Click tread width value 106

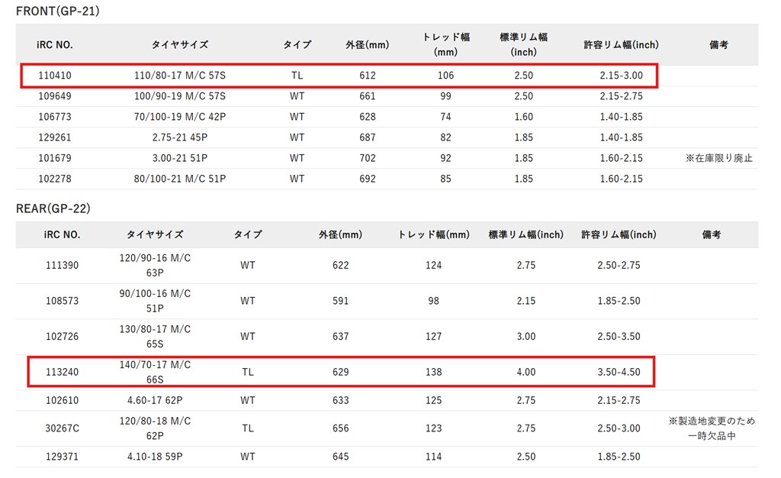click(445, 76)
